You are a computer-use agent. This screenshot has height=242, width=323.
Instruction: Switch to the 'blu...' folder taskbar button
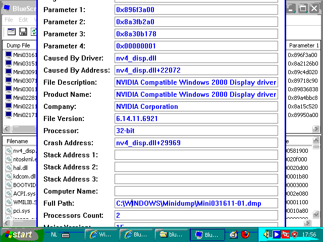click(172, 234)
